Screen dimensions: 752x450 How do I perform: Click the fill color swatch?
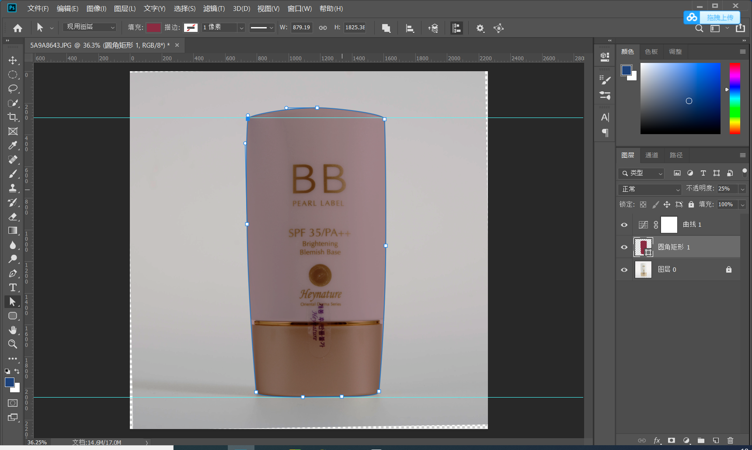point(153,28)
